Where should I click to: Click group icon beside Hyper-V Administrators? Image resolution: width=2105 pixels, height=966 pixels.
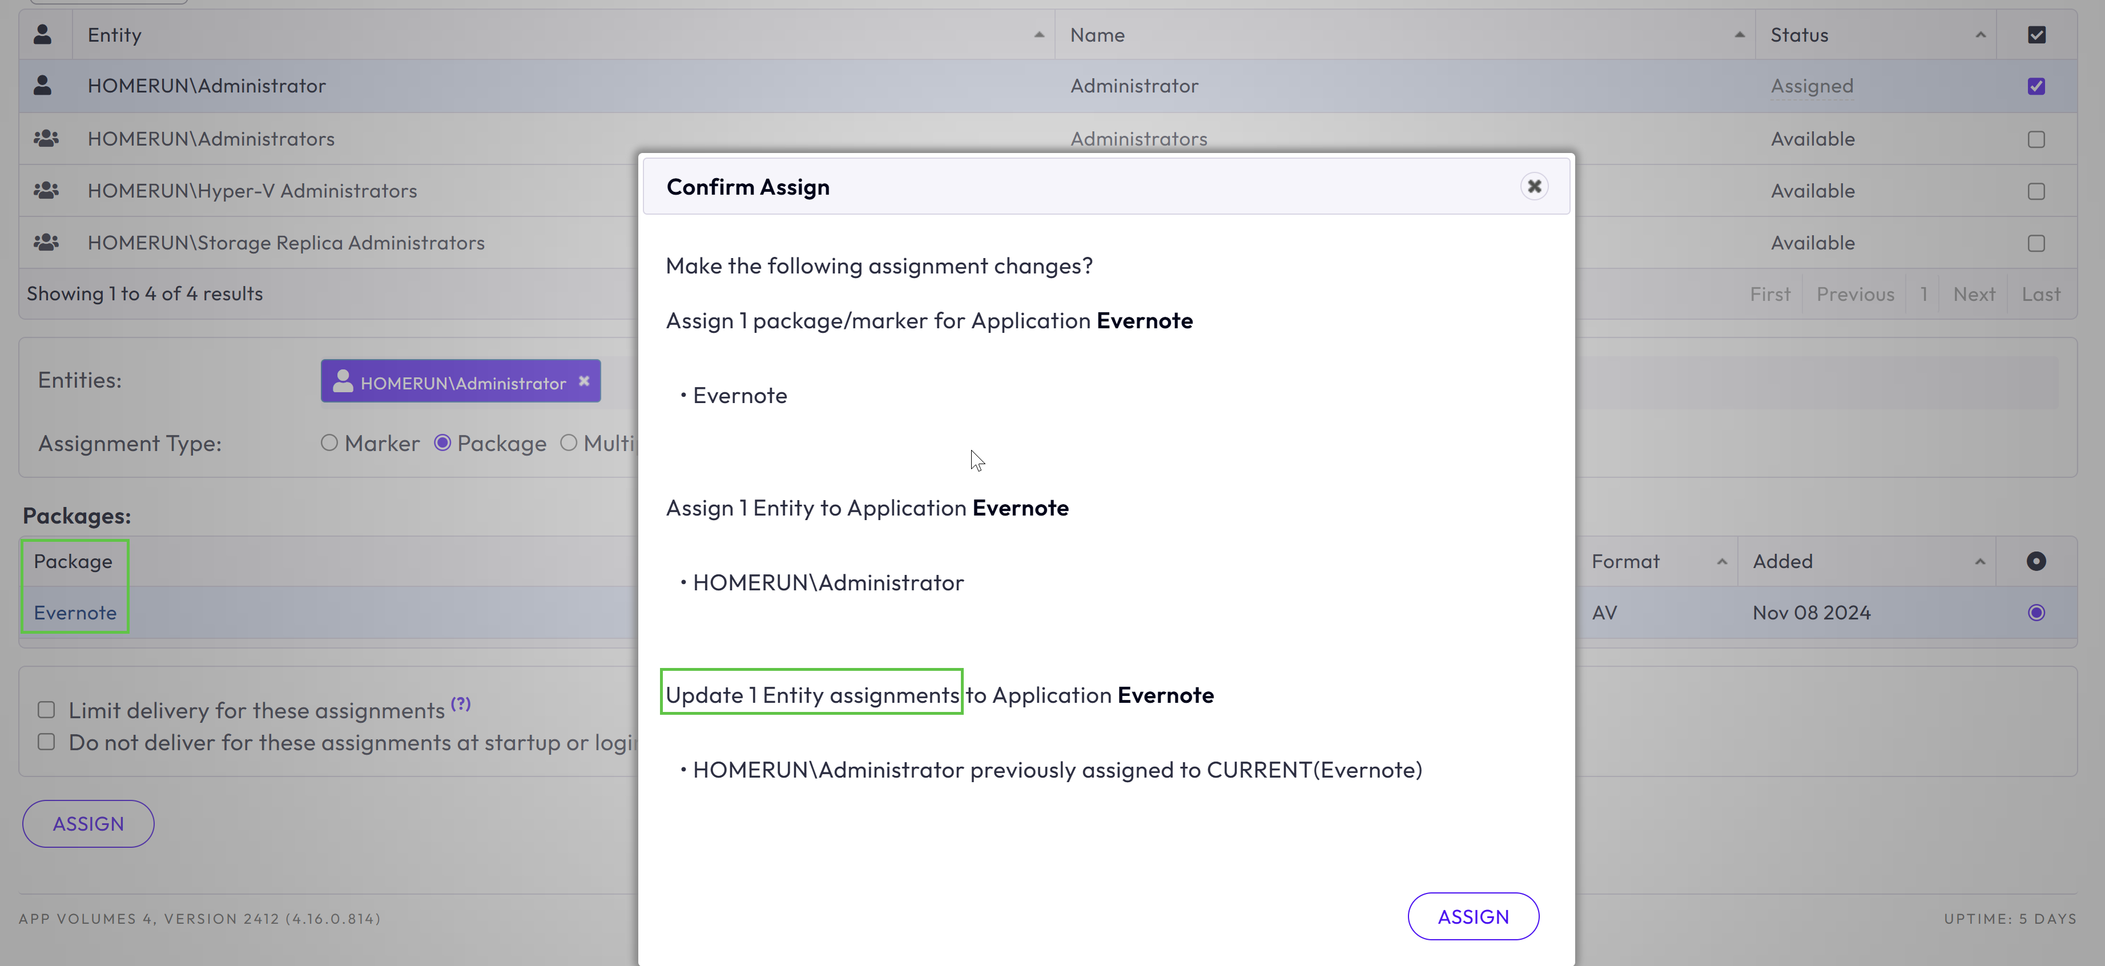coord(46,191)
